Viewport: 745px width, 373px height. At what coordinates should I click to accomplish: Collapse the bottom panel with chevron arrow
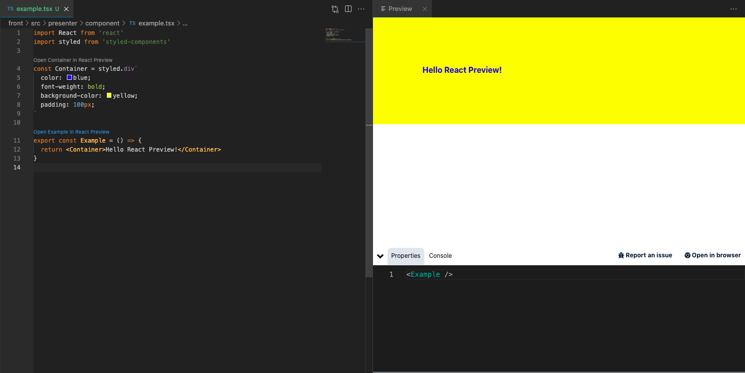point(380,256)
